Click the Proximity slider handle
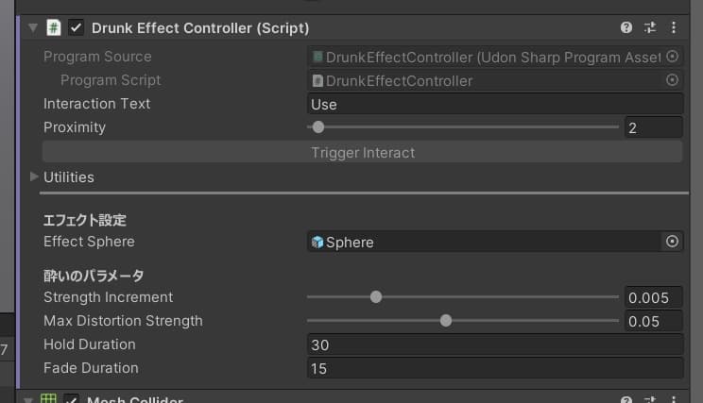The height and width of the screenshot is (403, 703). pyautogui.click(x=318, y=127)
